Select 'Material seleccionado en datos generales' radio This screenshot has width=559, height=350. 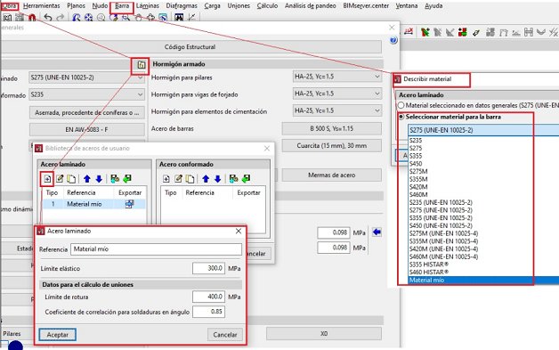pos(401,106)
